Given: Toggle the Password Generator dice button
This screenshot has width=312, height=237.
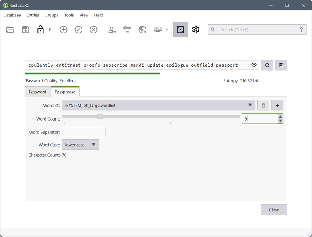Looking at the screenshot, I should [x=180, y=29].
